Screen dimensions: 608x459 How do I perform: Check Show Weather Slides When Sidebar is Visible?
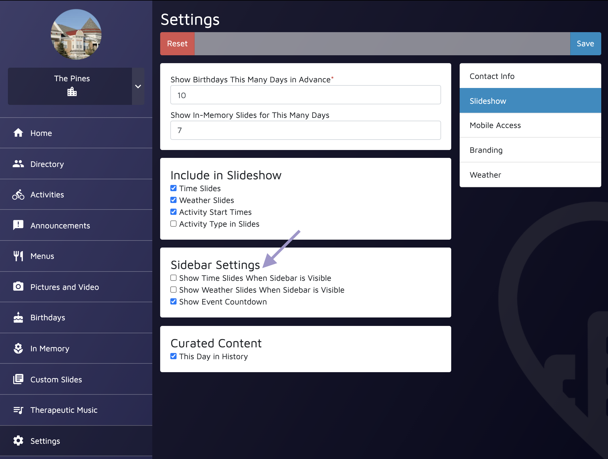click(x=173, y=290)
